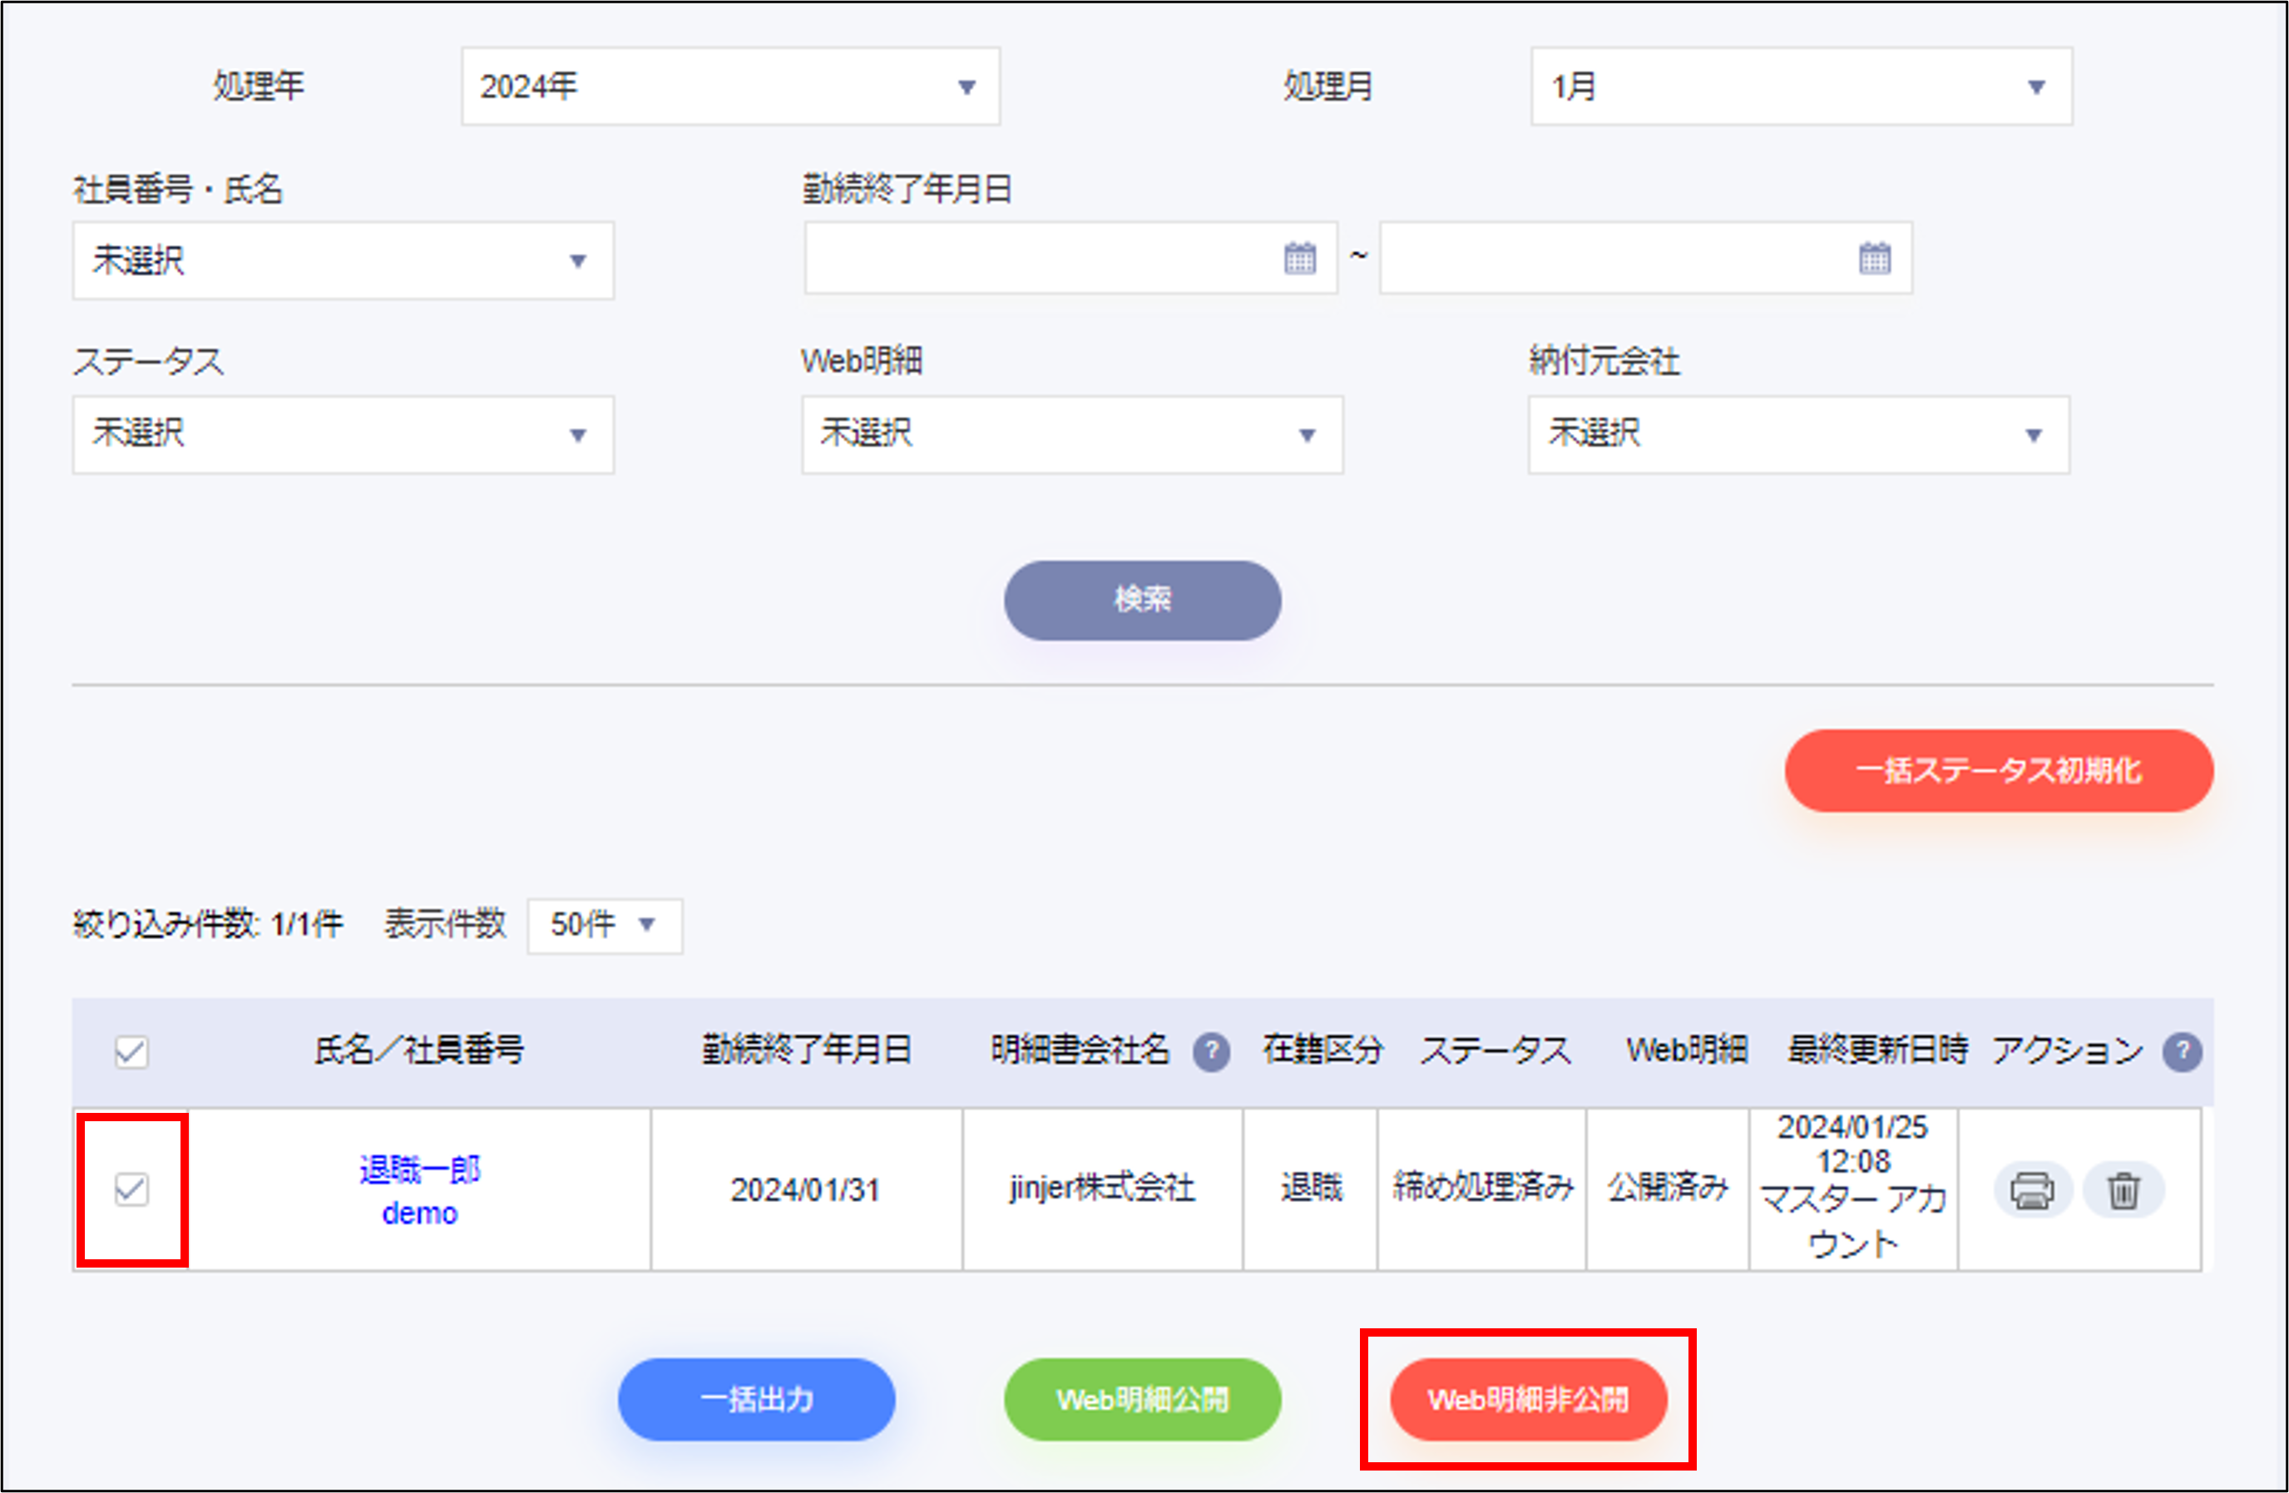This screenshot has height=1493, width=2289.
Task: Open the Web明細 filter dropdown
Action: [x=1071, y=435]
